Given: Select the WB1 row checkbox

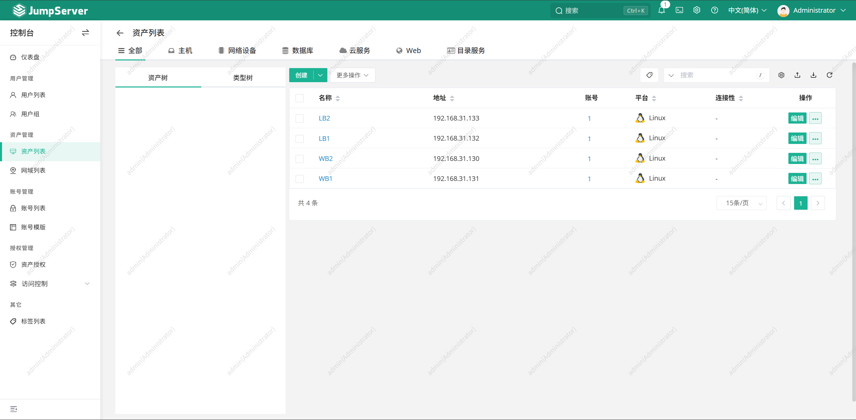Looking at the screenshot, I should pos(300,179).
